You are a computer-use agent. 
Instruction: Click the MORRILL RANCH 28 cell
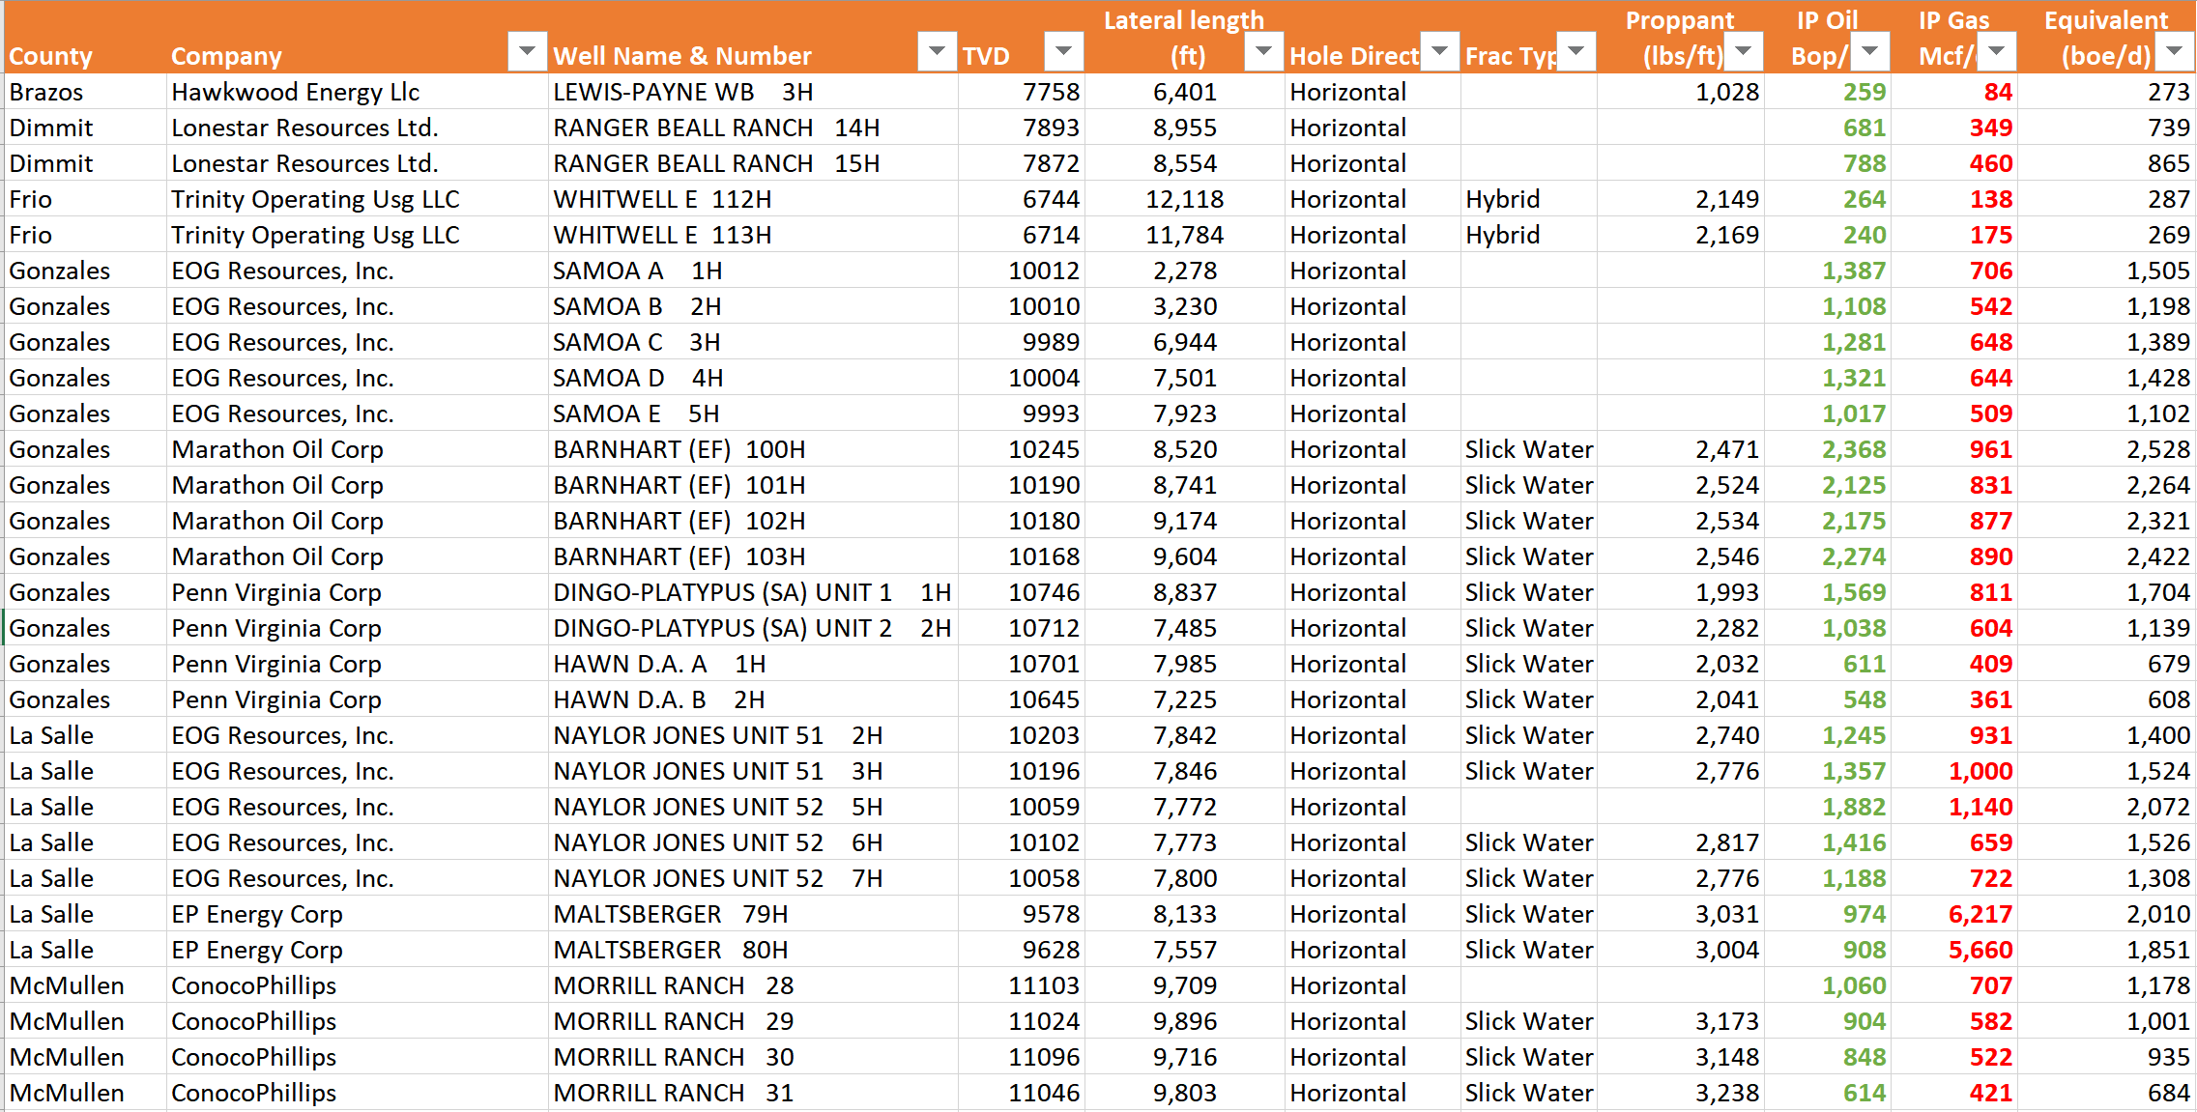[754, 985]
